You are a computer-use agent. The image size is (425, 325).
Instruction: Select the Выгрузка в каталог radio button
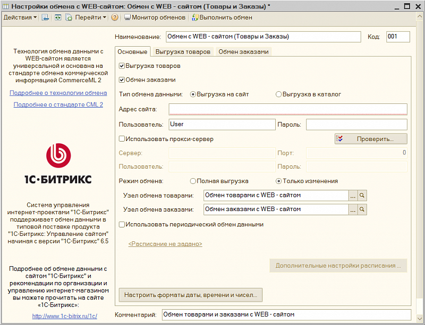point(278,94)
